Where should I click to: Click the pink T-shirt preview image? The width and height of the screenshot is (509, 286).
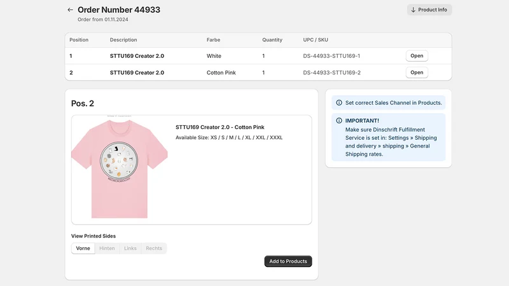[x=120, y=168]
